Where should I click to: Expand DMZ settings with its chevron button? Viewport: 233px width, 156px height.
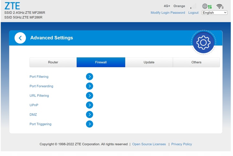point(89,115)
